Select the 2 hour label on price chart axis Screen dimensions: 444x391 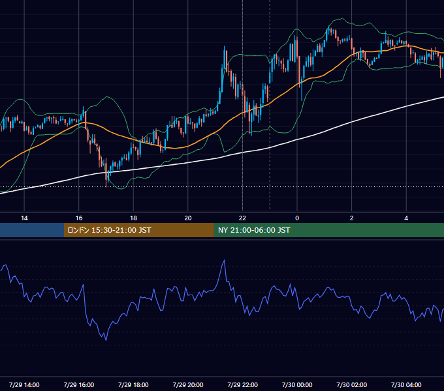tap(352, 218)
